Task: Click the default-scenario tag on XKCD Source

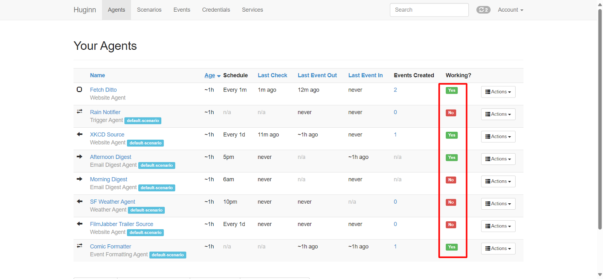Action: pos(145,143)
